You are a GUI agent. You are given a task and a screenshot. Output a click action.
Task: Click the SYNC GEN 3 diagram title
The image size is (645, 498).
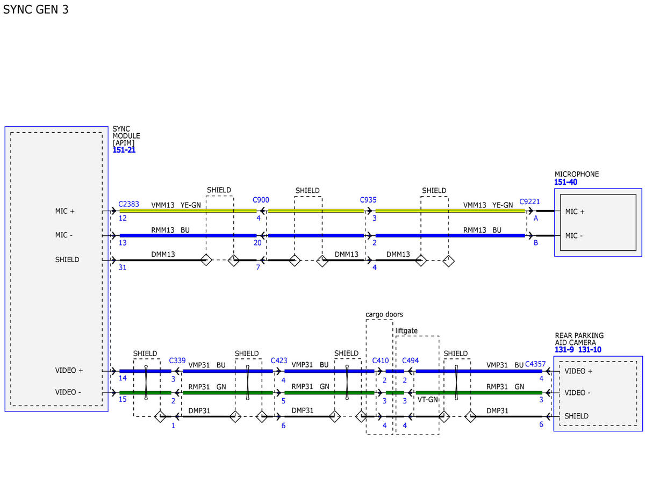(35, 10)
